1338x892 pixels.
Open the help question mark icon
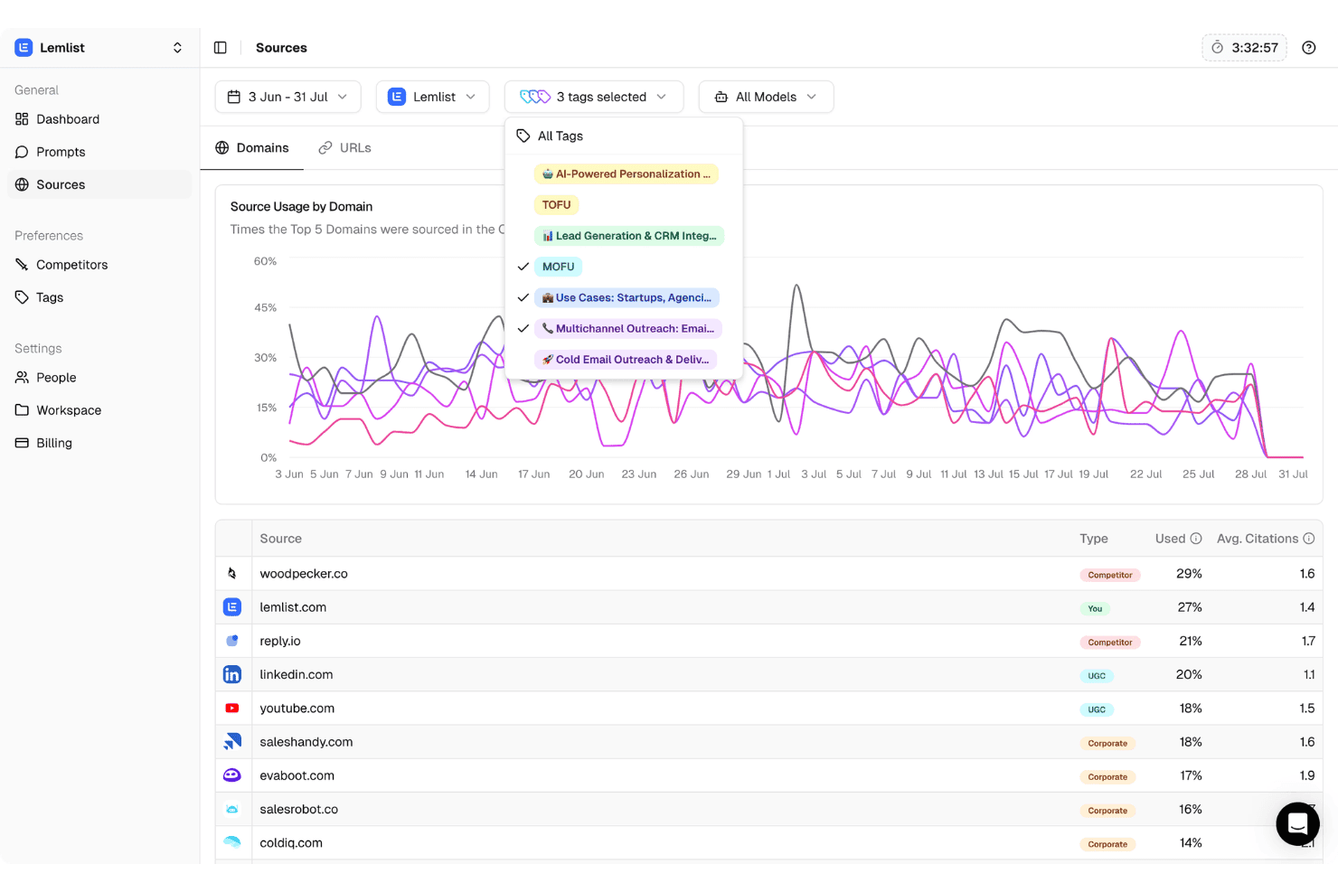pos(1308,48)
